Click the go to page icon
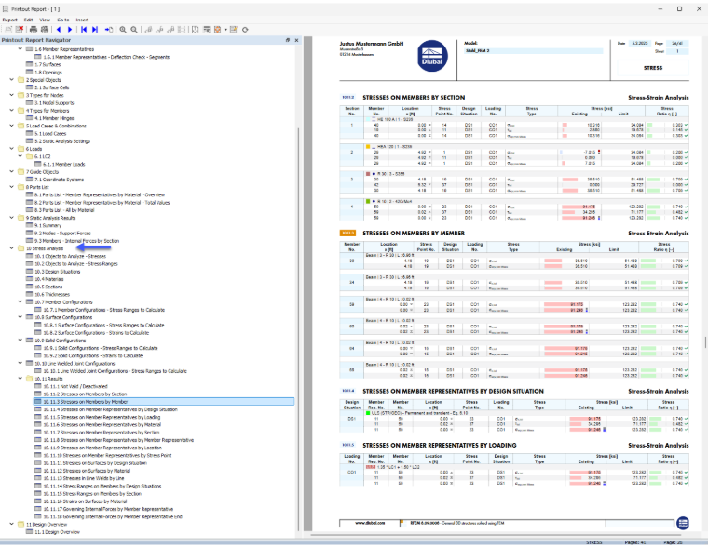708x548 pixels. (109, 30)
